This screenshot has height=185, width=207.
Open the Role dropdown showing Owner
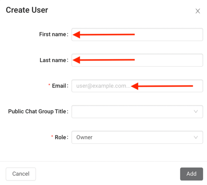137,137
